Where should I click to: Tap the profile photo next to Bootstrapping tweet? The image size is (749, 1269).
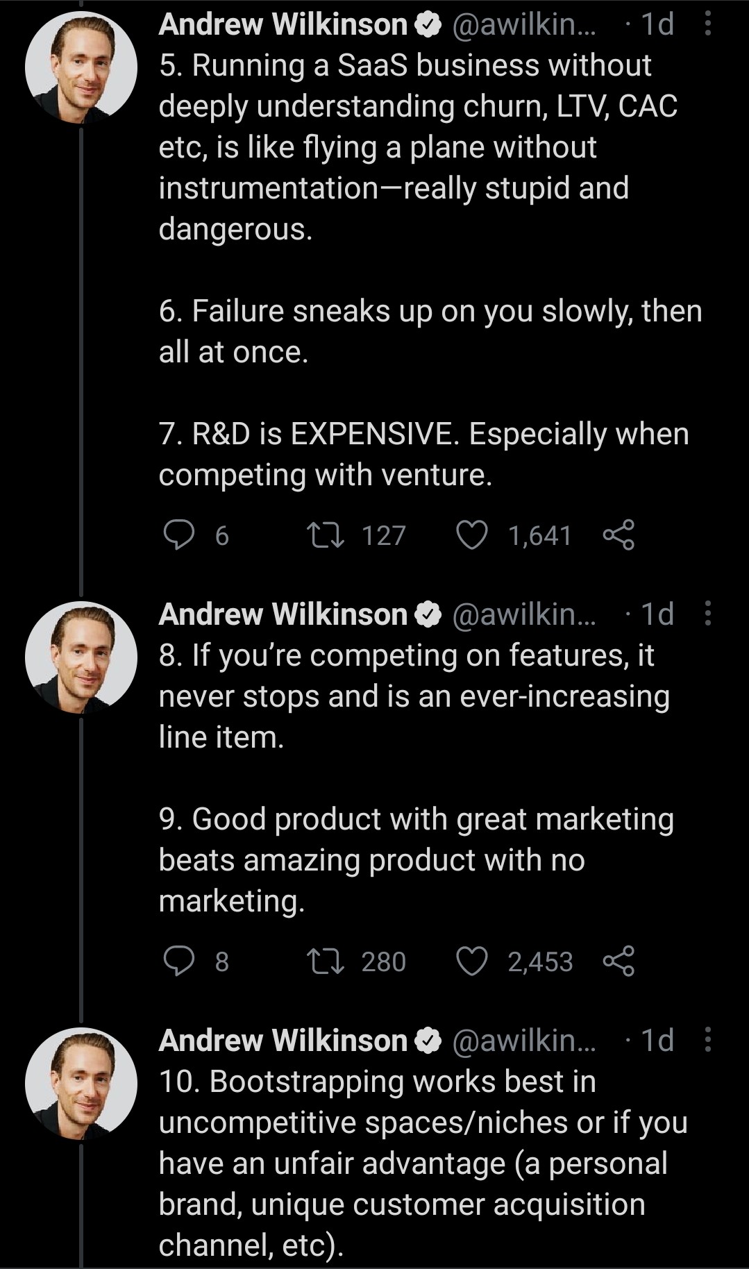[81, 1083]
